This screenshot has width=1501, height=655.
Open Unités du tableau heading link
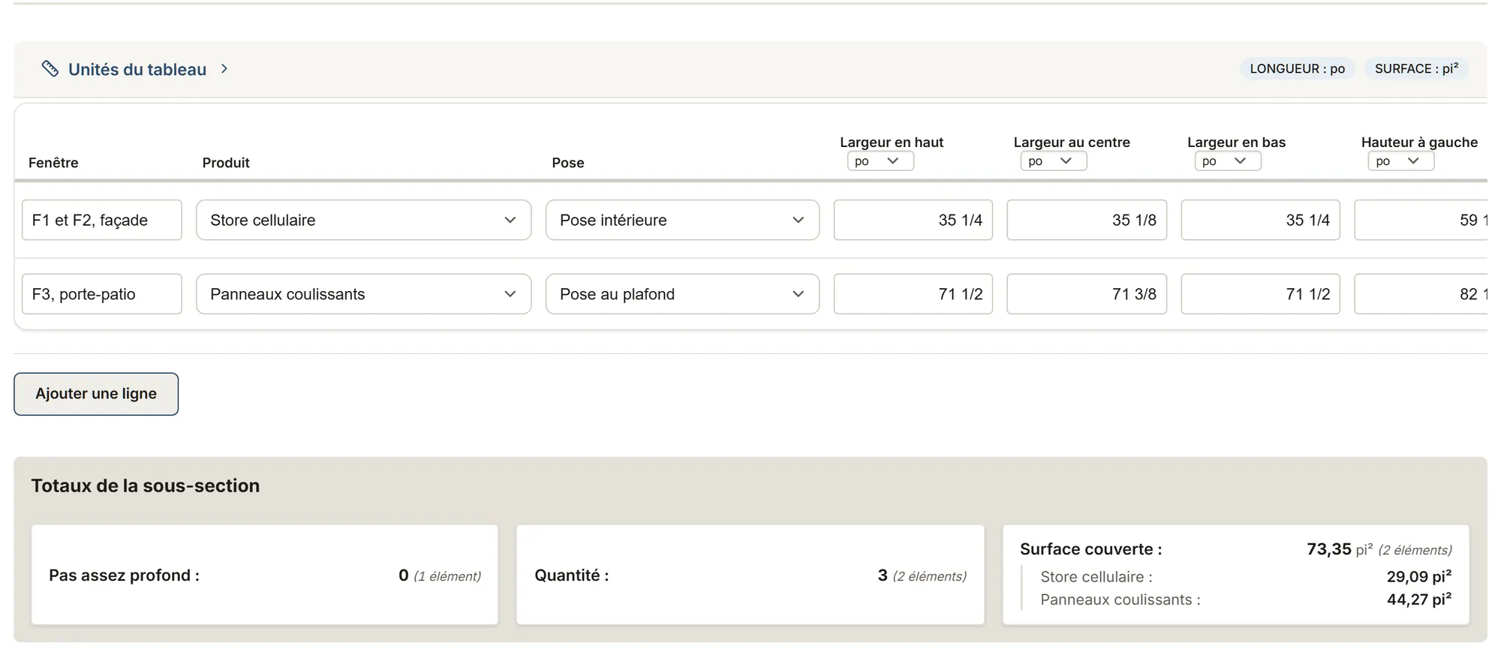[137, 70]
